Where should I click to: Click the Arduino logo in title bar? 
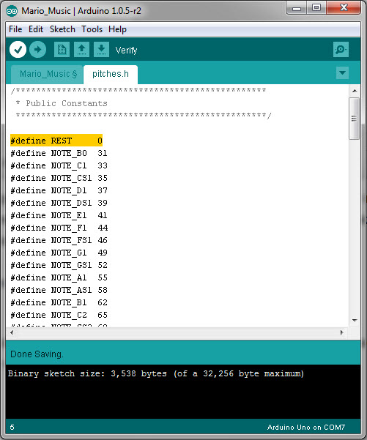tap(12, 11)
